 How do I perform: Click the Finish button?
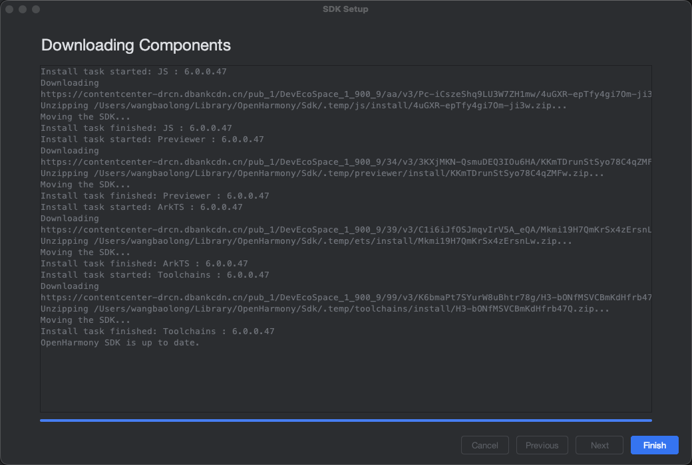point(654,445)
